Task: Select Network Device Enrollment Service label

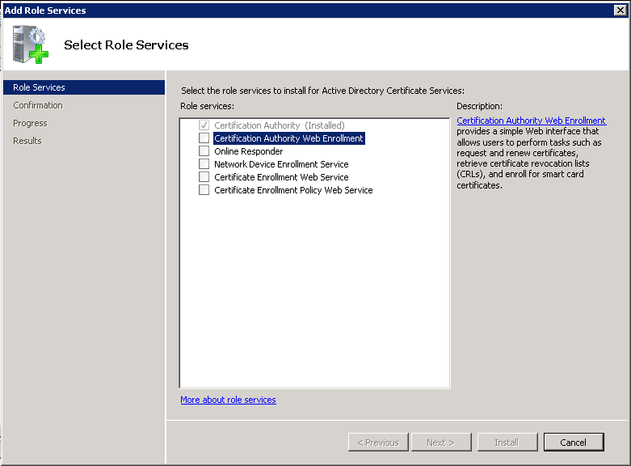Action: tap(281, 164)
